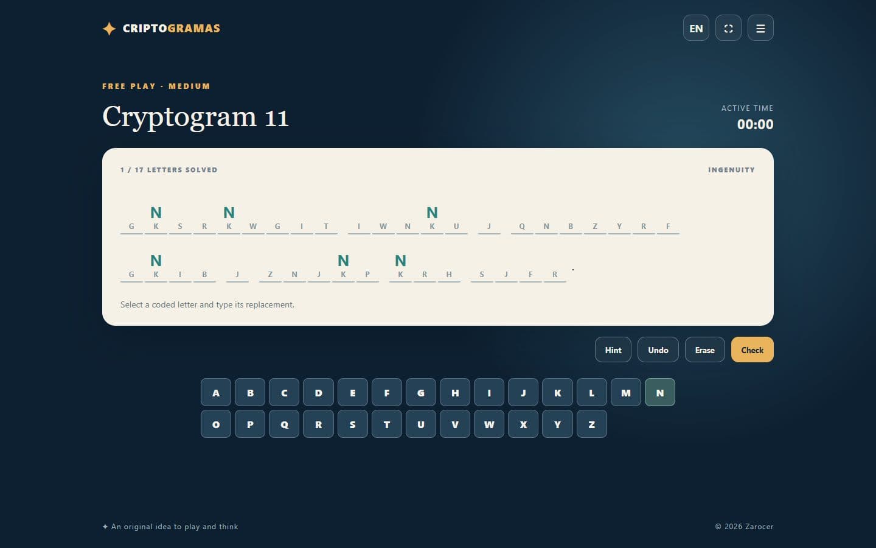Pick the R keyboard key
This screenshot has width=876, height=548.
[x=318, y=424]
